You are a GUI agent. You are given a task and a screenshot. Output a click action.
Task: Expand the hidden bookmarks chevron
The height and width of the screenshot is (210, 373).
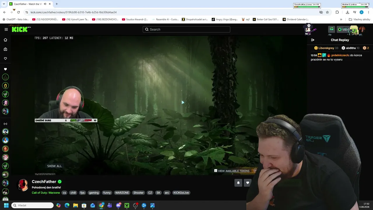tap(341, 20)
